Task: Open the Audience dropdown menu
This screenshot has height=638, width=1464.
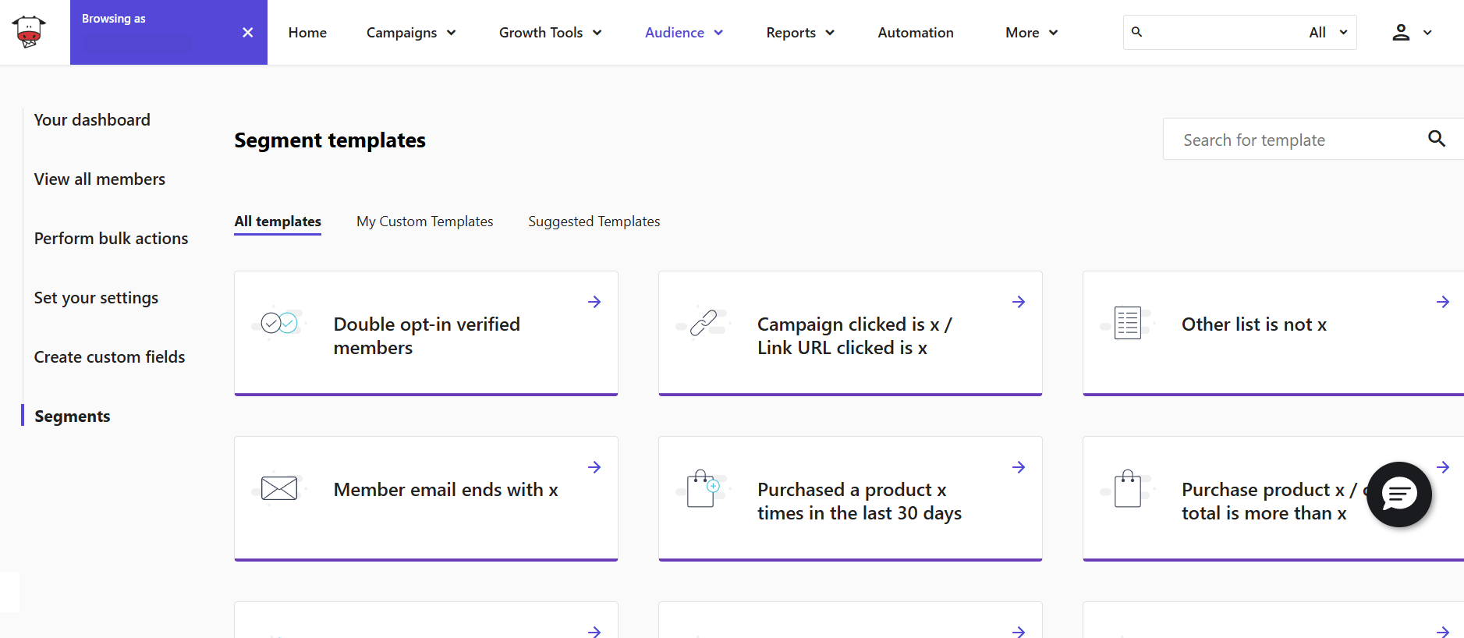Action: click(684, 32)
